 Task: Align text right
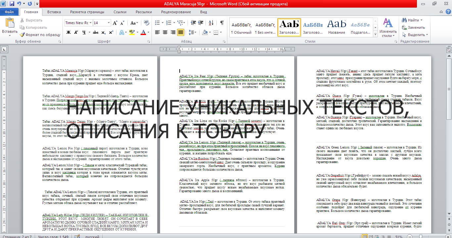[173, 32]
